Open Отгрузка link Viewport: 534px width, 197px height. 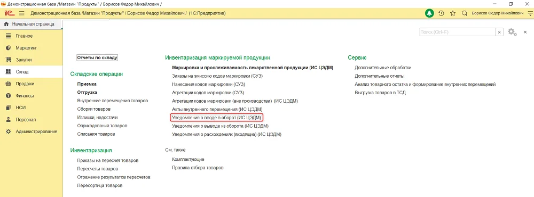(x=88, y=93)
